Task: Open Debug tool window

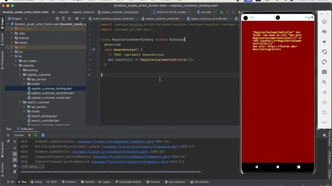Action: (36, 182)
